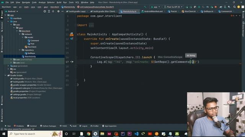Open the Android project view dropdown
Screen dimensions: 245x137
coord(11,11)
